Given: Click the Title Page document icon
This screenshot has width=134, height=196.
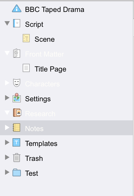Looking at the screenshot, I should click(26, 68).
